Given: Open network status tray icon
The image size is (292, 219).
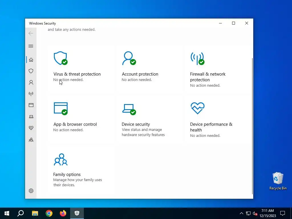Looking at the screenshot, I should tap(248, 213).
